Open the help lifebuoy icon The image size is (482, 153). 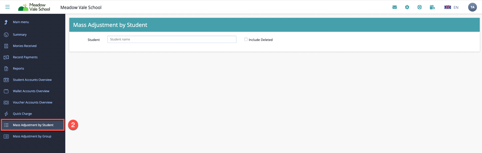pyautogui.click(x=419, y=7)
